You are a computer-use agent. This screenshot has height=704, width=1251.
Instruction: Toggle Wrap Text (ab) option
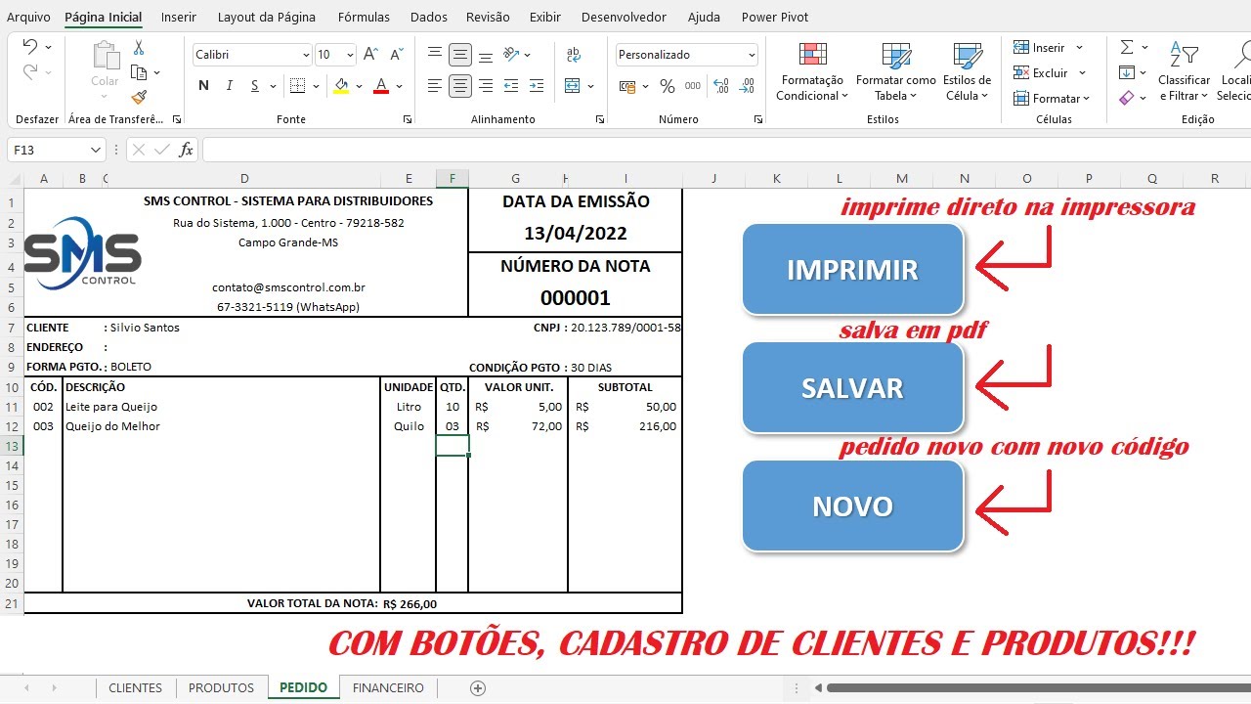[574, 55]
